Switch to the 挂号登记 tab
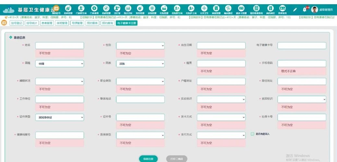337x162 pixels. pyautogui.click(x=16, y=23)
